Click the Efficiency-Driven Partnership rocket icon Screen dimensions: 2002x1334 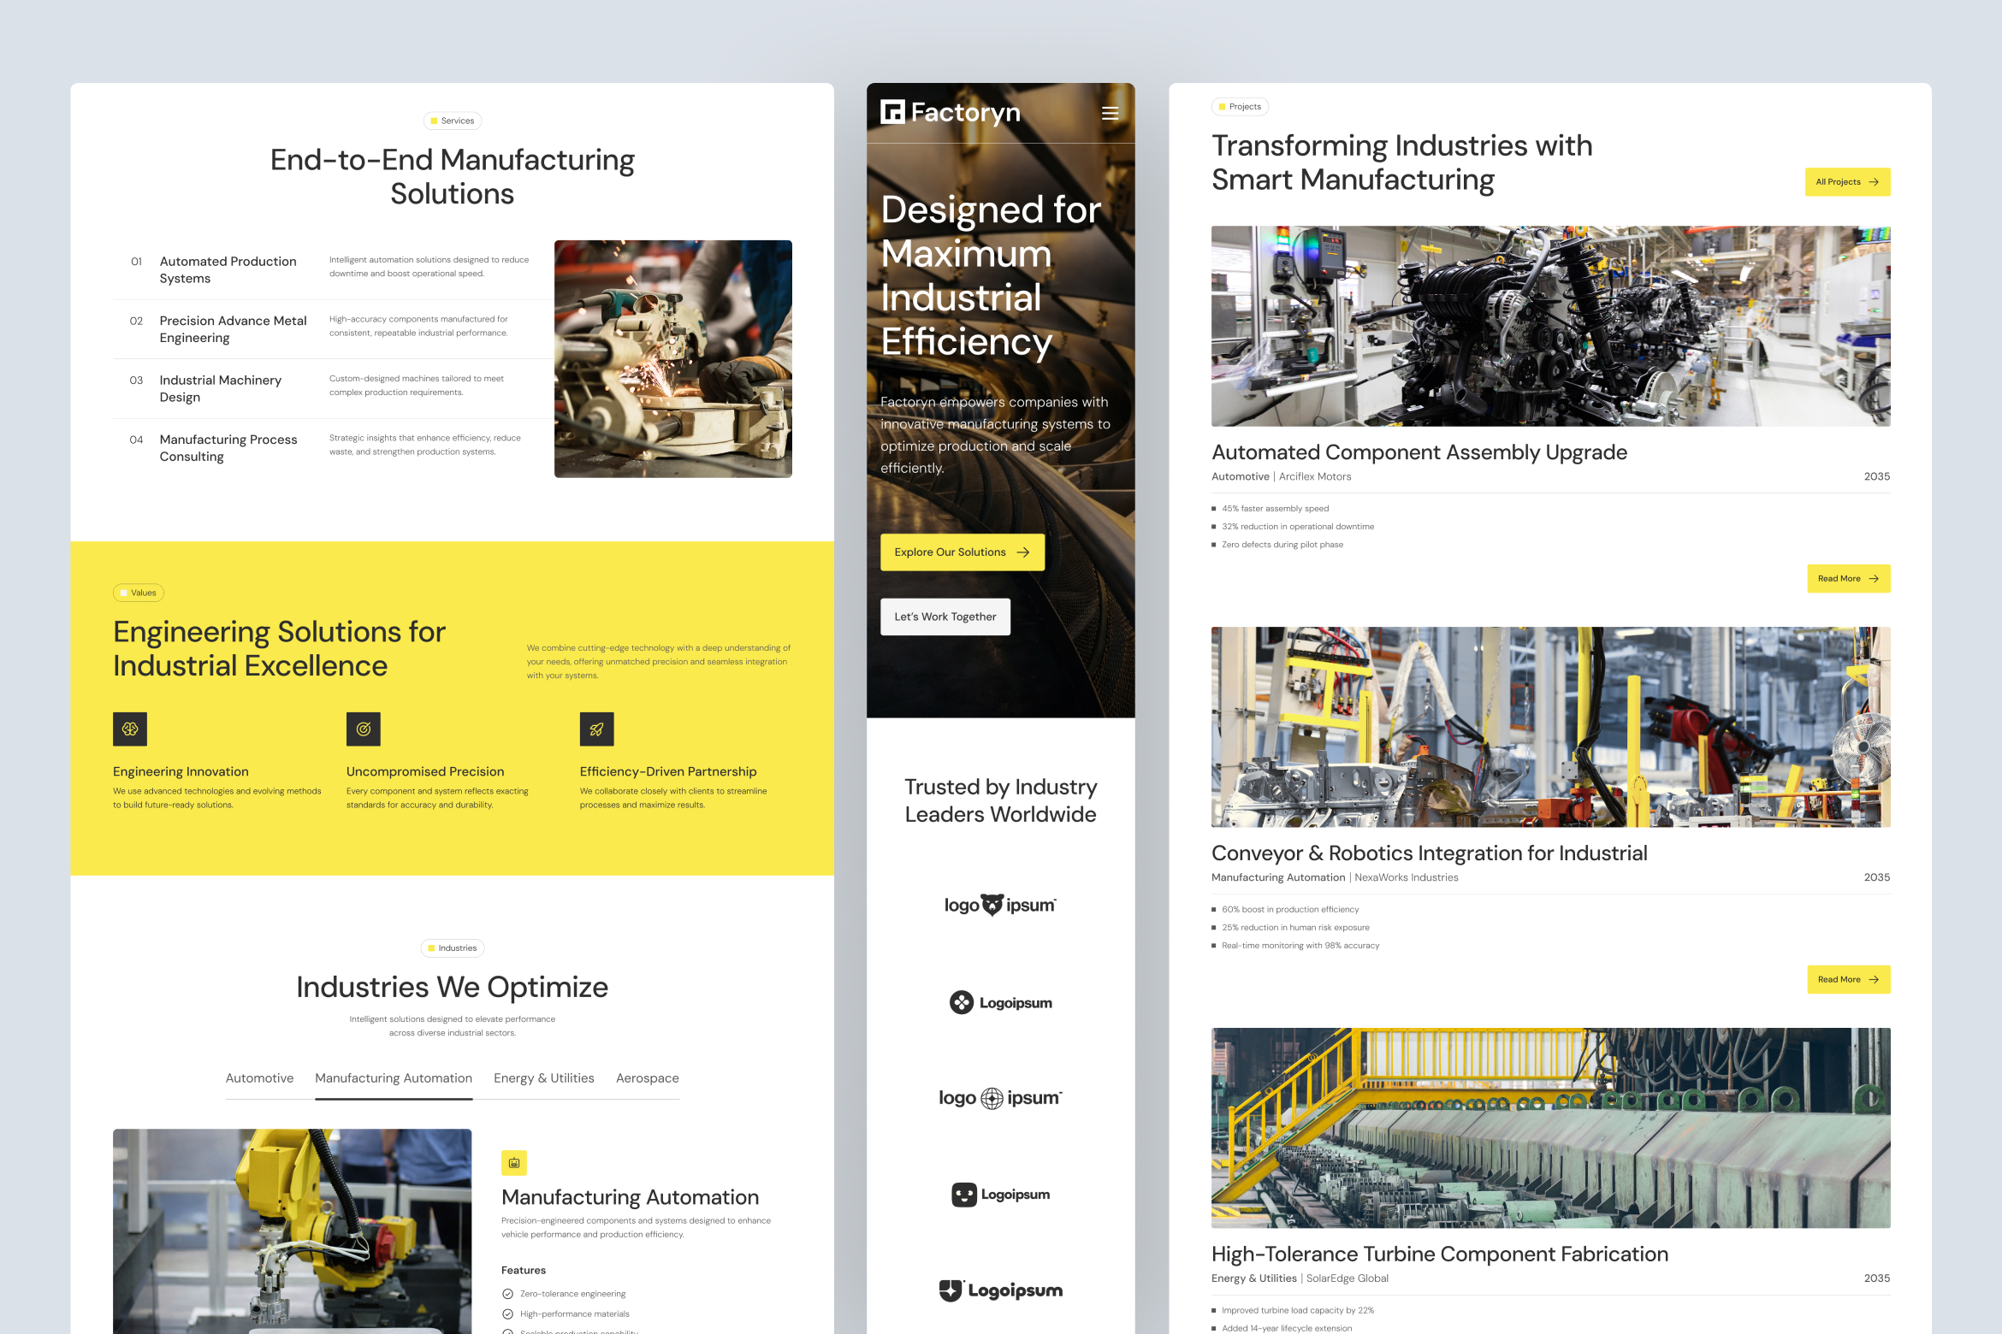pyautogui.click(x=596, y=729)
